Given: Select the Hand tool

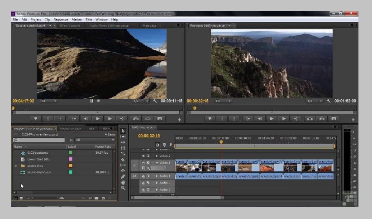Looking at the screenshot, I should click(x=123, y=182).
